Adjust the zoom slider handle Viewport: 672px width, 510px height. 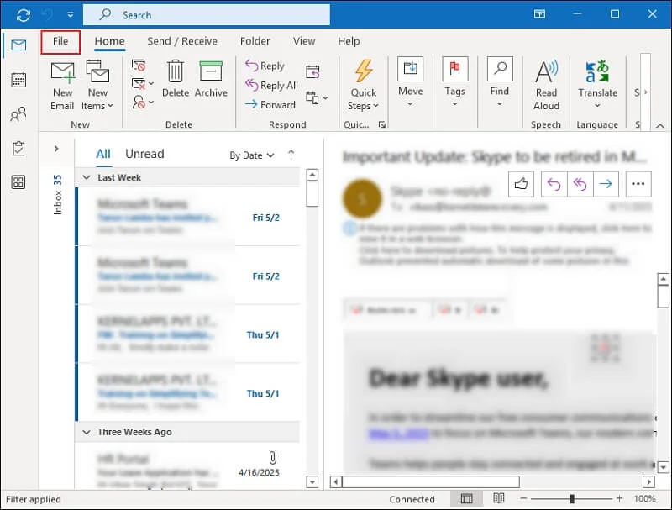[x=572, y=498]
